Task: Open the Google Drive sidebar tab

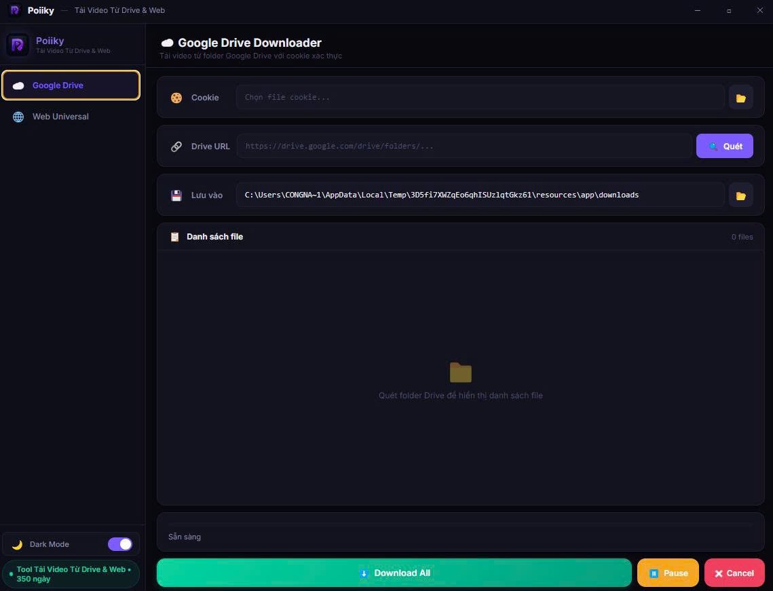Action: click(71, 85)
